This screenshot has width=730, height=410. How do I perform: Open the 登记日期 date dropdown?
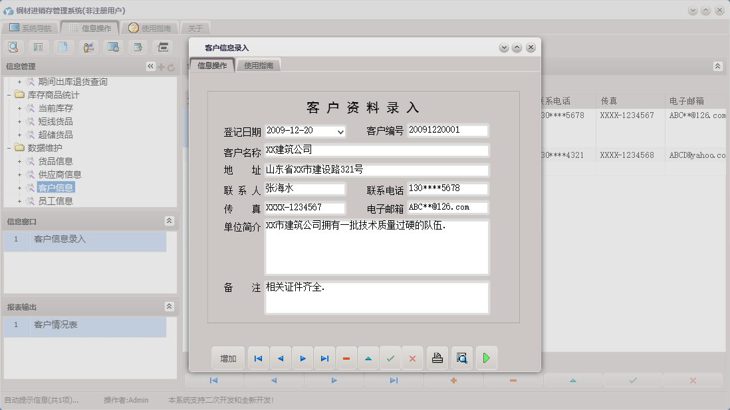click(340, 131)
